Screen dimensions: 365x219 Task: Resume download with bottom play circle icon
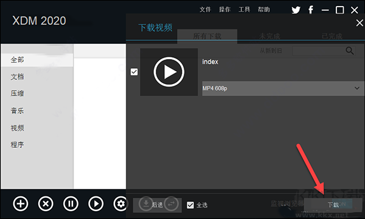point(96,204)
